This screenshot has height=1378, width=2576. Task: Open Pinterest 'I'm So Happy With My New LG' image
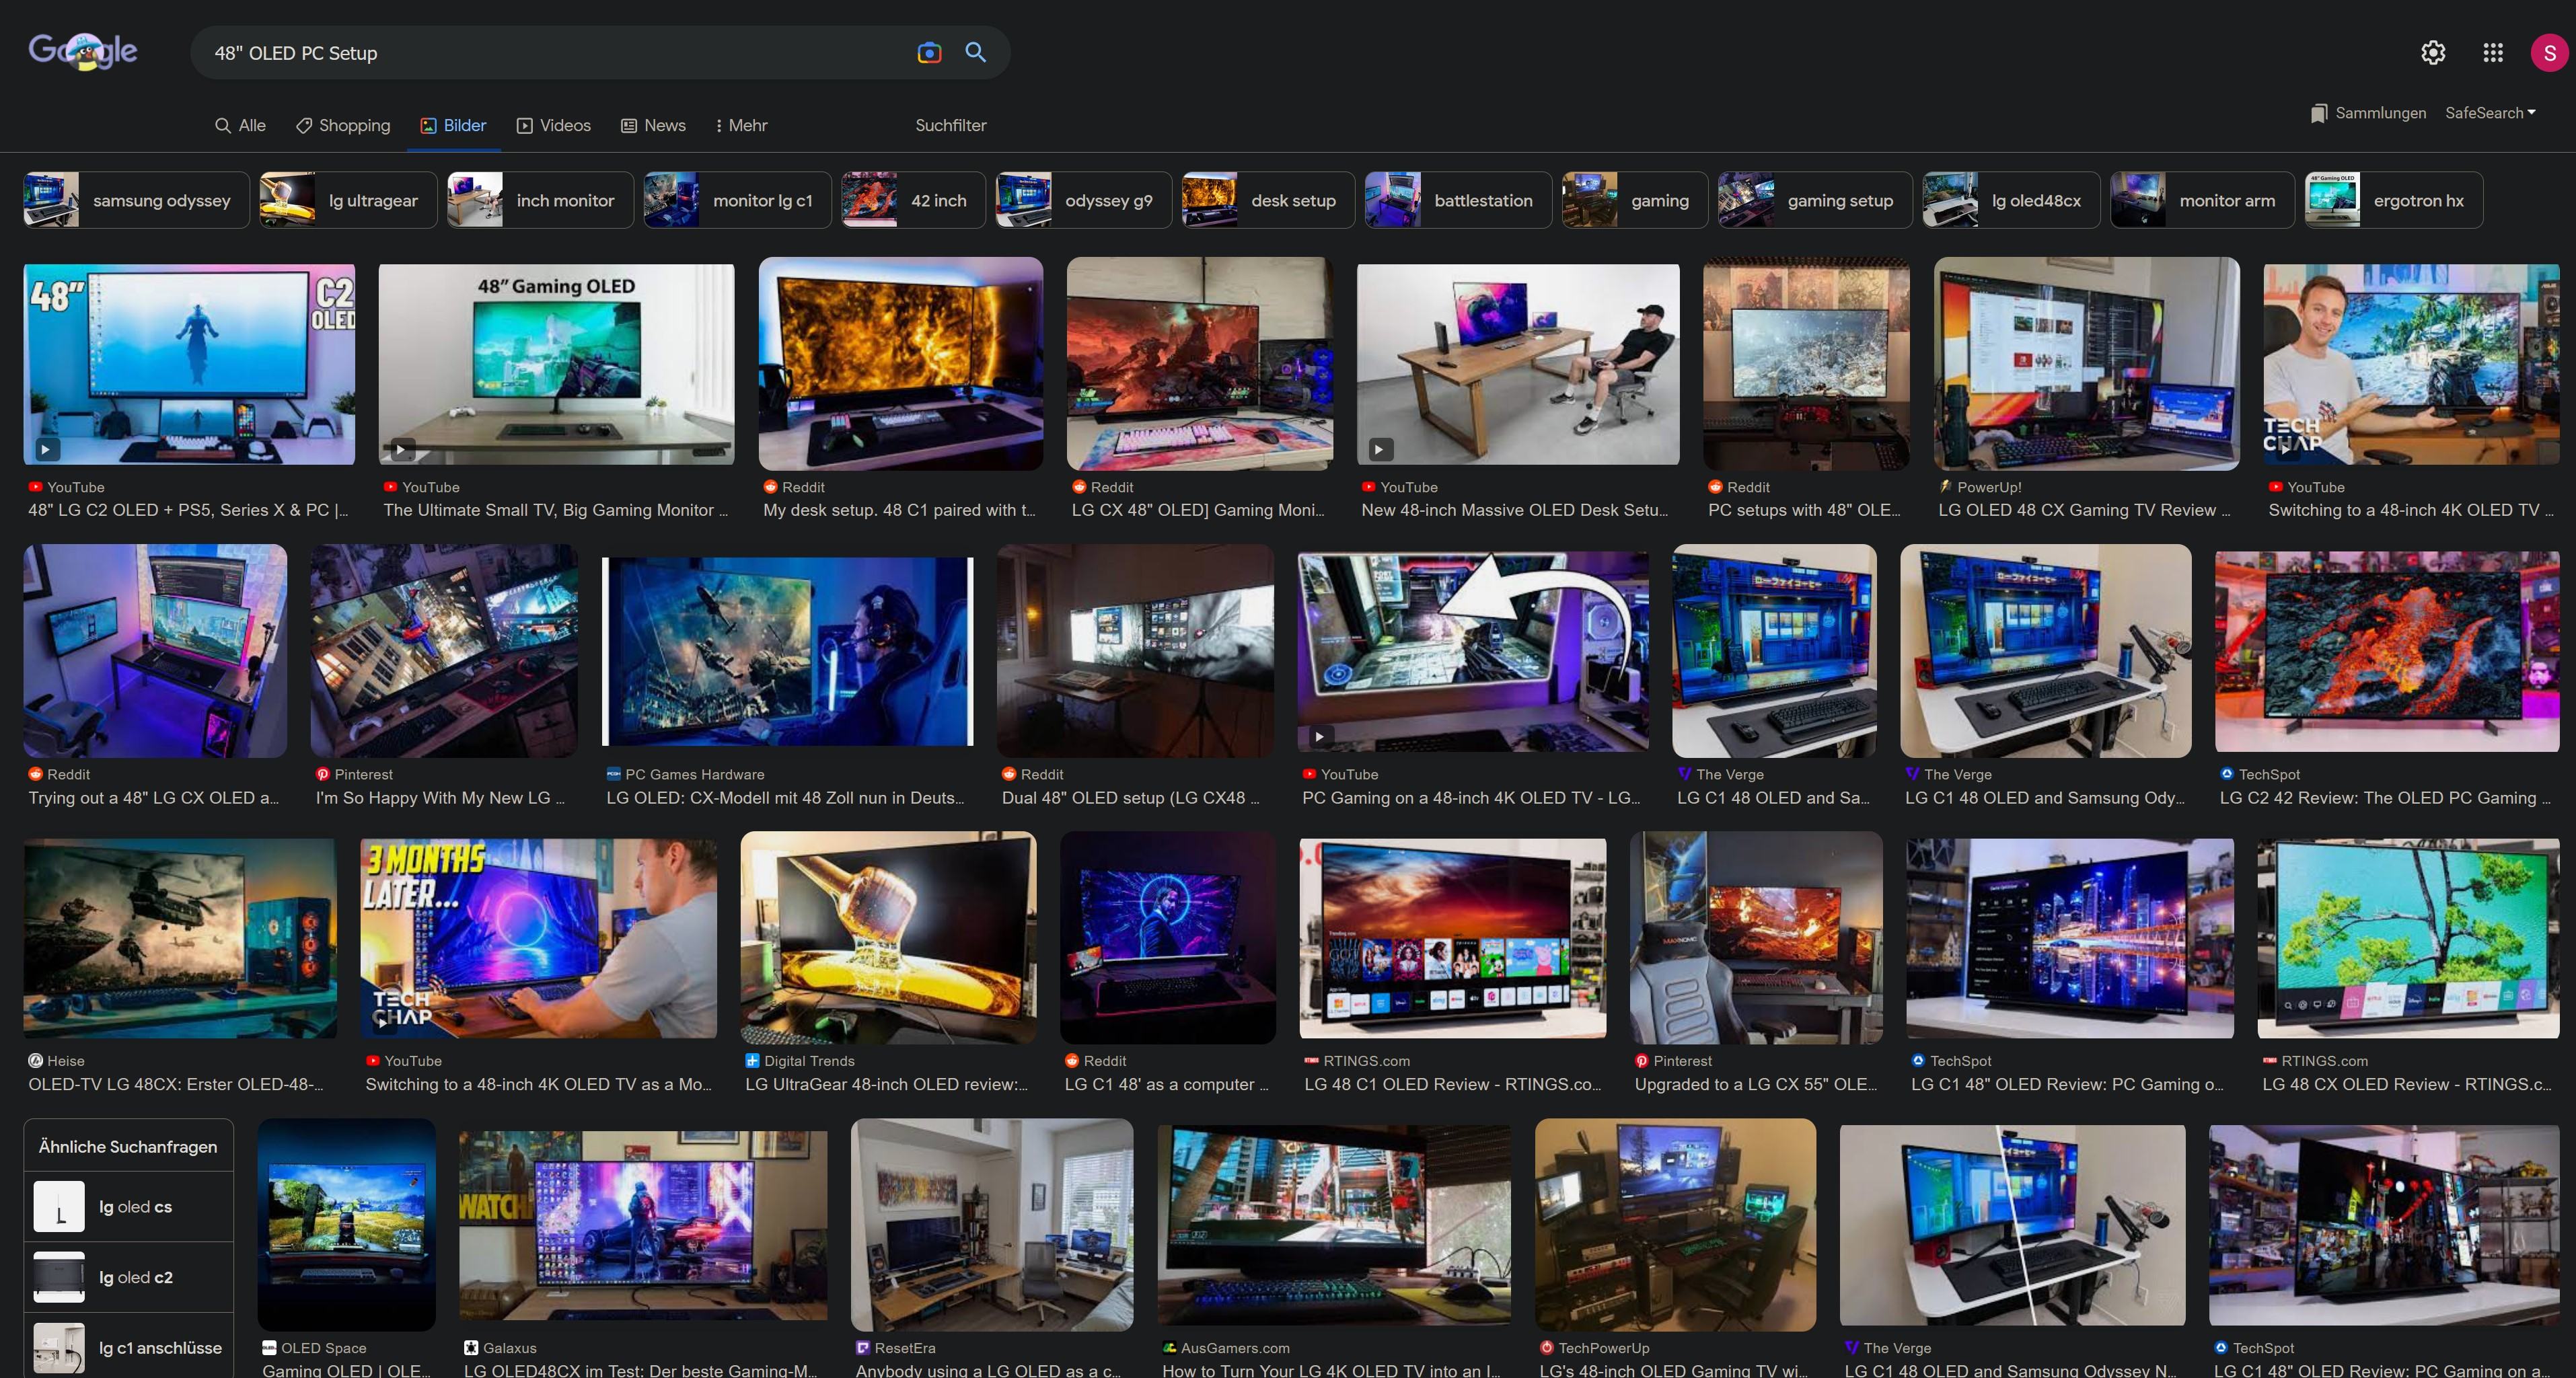pos(444,651)
